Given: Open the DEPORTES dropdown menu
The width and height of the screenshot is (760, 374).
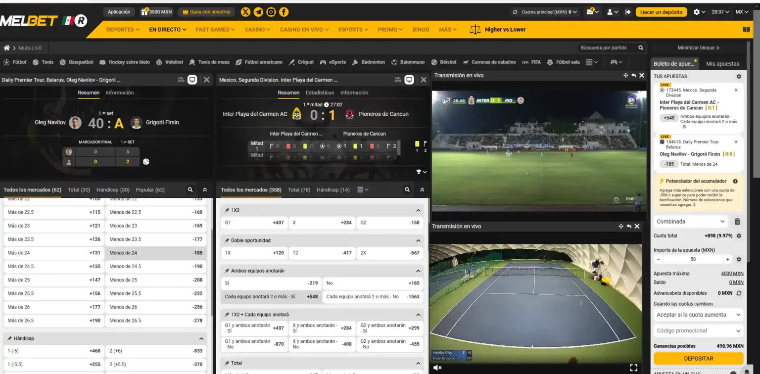Looking at the screenshot, I should (x=123, y=29).
